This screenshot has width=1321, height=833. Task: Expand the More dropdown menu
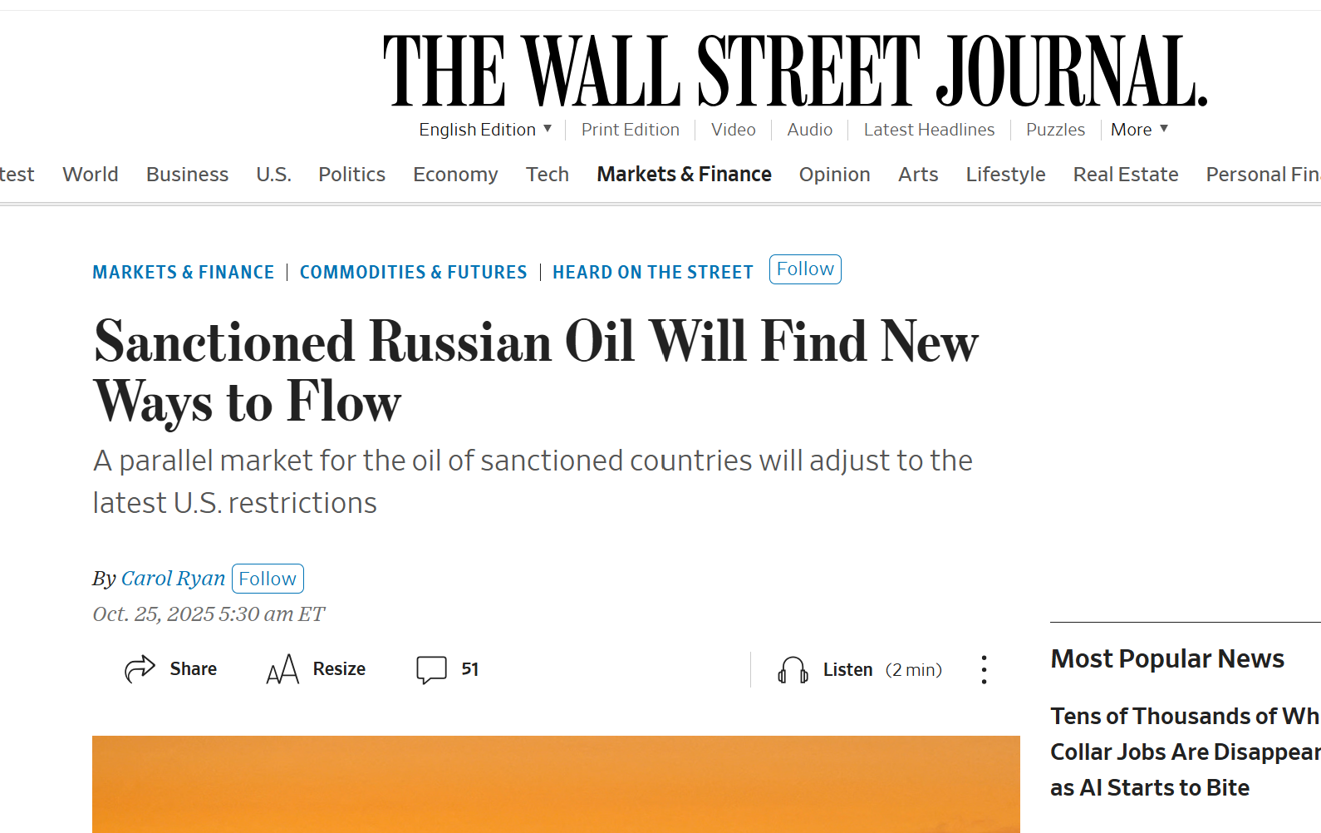[x=1139, y=130]
